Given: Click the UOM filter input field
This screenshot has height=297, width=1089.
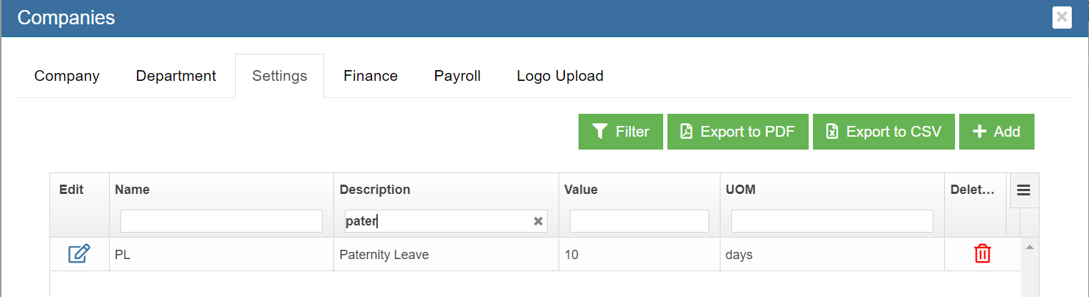Looking at the screenshot, I should 832,221.
